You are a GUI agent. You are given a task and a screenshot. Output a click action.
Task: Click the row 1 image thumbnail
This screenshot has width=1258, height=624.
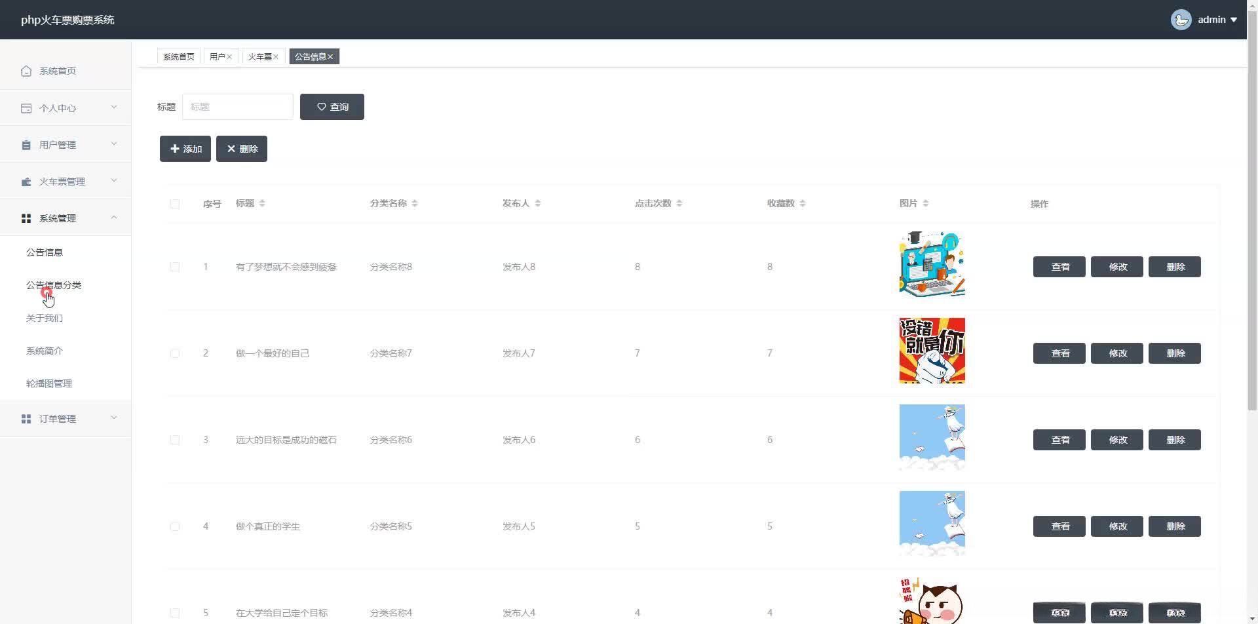[932, 264]
